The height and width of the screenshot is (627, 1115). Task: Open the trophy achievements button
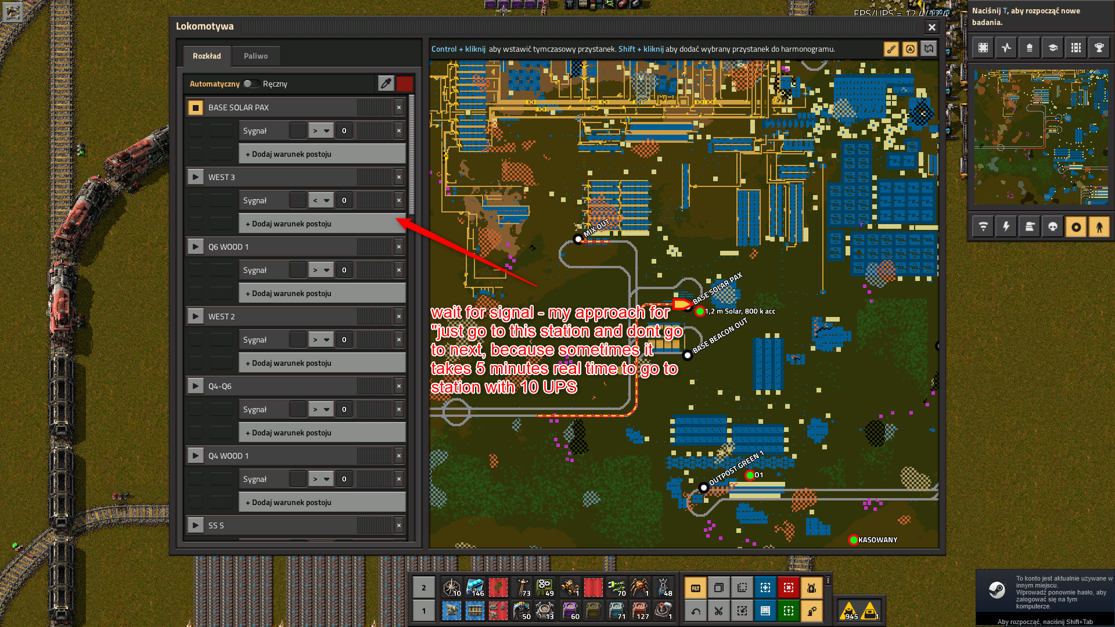click(1099, 48)
